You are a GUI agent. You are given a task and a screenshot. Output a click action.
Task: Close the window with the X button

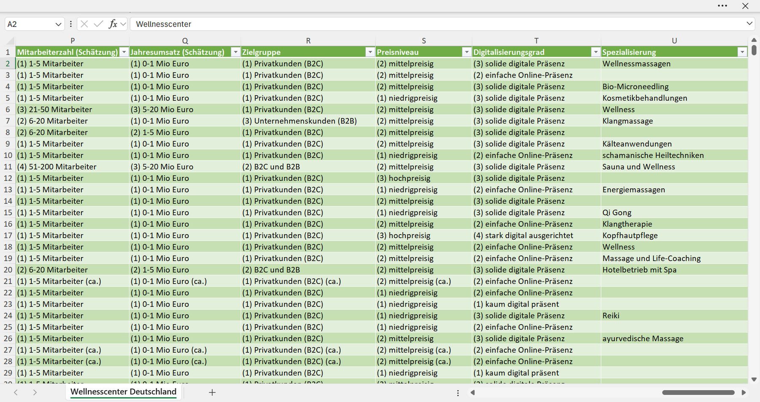(x=745, y=6)
